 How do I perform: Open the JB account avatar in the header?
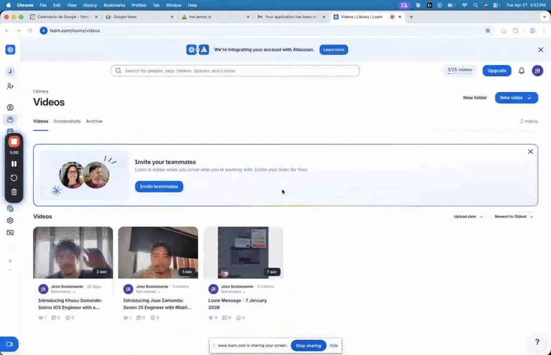[x=538, y=70]
